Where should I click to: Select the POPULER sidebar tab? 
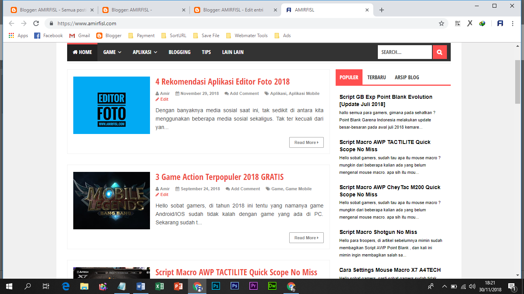tap(349, 77)
